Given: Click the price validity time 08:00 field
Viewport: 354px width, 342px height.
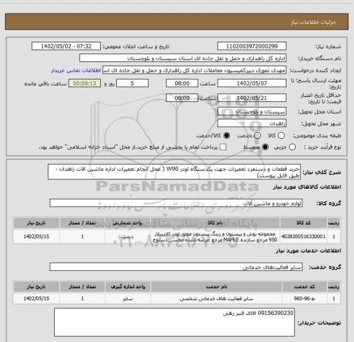Looking at the screenshot, I should pos(182,98).
